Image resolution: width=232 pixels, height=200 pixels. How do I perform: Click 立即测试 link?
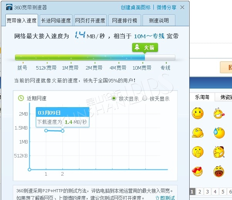point(165,197)
